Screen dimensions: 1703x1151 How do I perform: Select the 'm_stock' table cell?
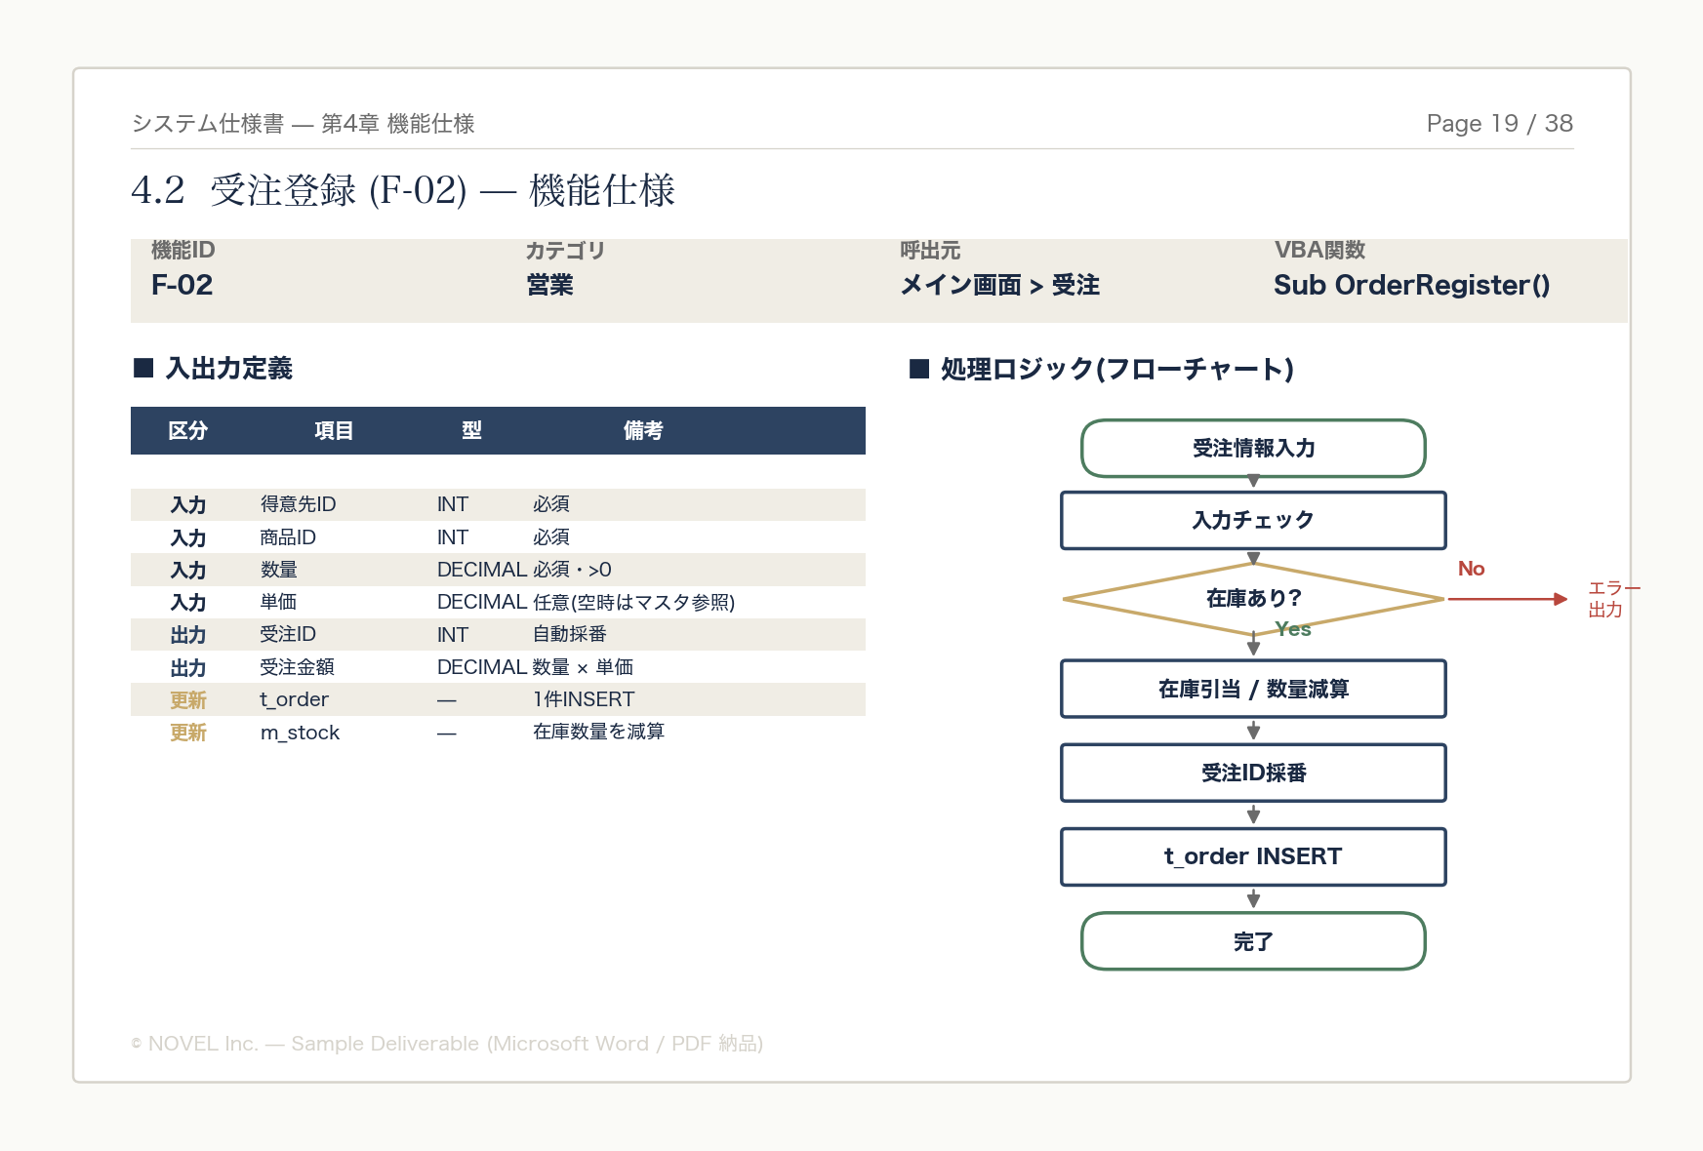[x=300, y=733]
